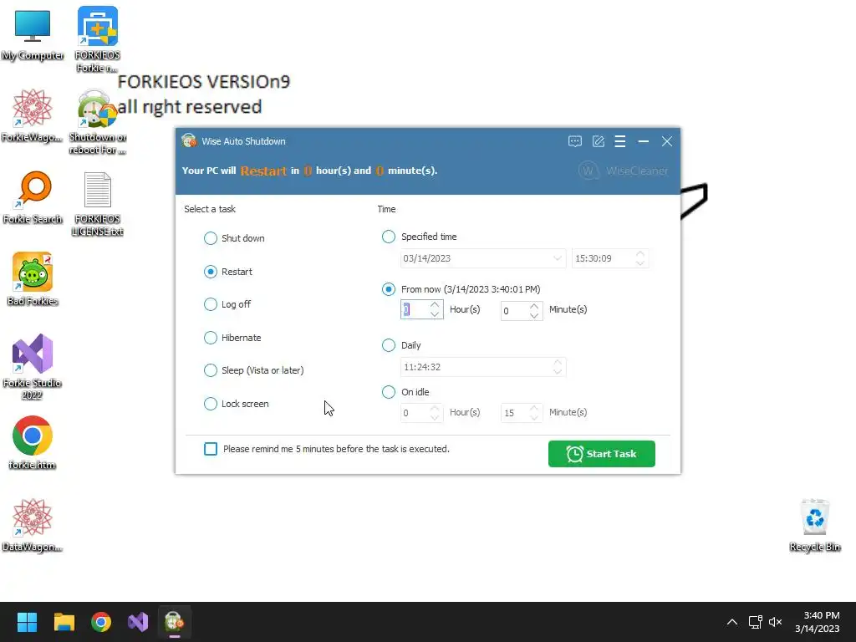This screenshot has height=642, width=856.
Task: Select the Lock screen task option
Action: 237,404
